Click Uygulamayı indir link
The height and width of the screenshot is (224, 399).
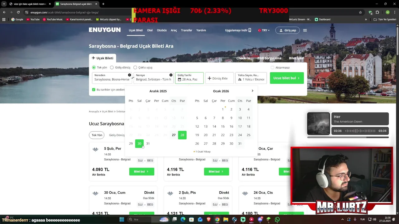click(x=238, y=30)
